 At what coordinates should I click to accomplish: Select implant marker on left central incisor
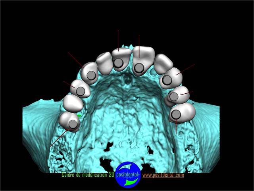coord(118,63)
